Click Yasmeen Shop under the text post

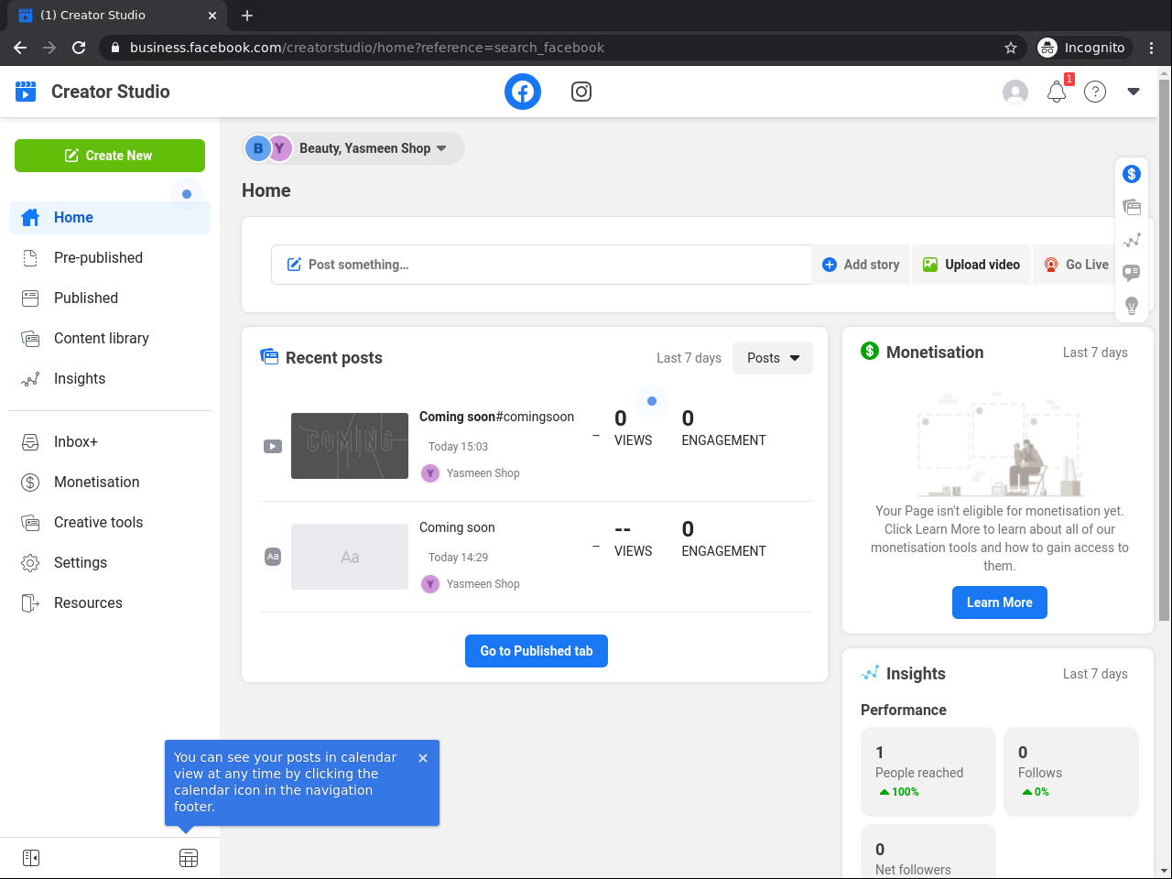pos(483,584)
